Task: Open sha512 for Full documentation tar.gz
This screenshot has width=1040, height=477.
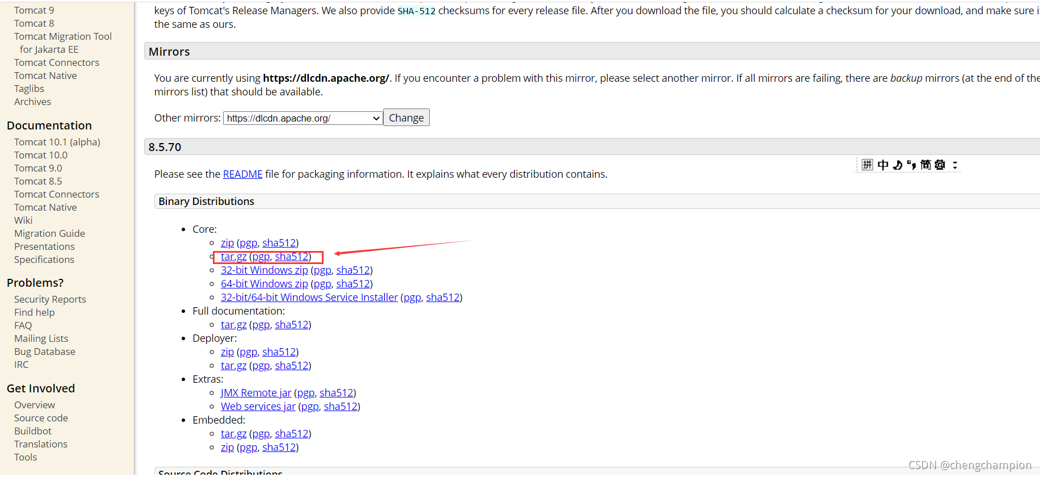Action: [292, 325]
